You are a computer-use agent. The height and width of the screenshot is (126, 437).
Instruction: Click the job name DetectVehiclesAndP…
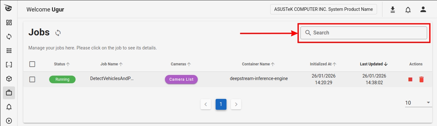(x=112, y=78)
